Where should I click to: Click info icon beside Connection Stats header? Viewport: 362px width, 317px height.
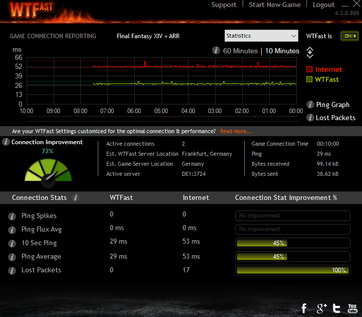(x=76, y=198)
